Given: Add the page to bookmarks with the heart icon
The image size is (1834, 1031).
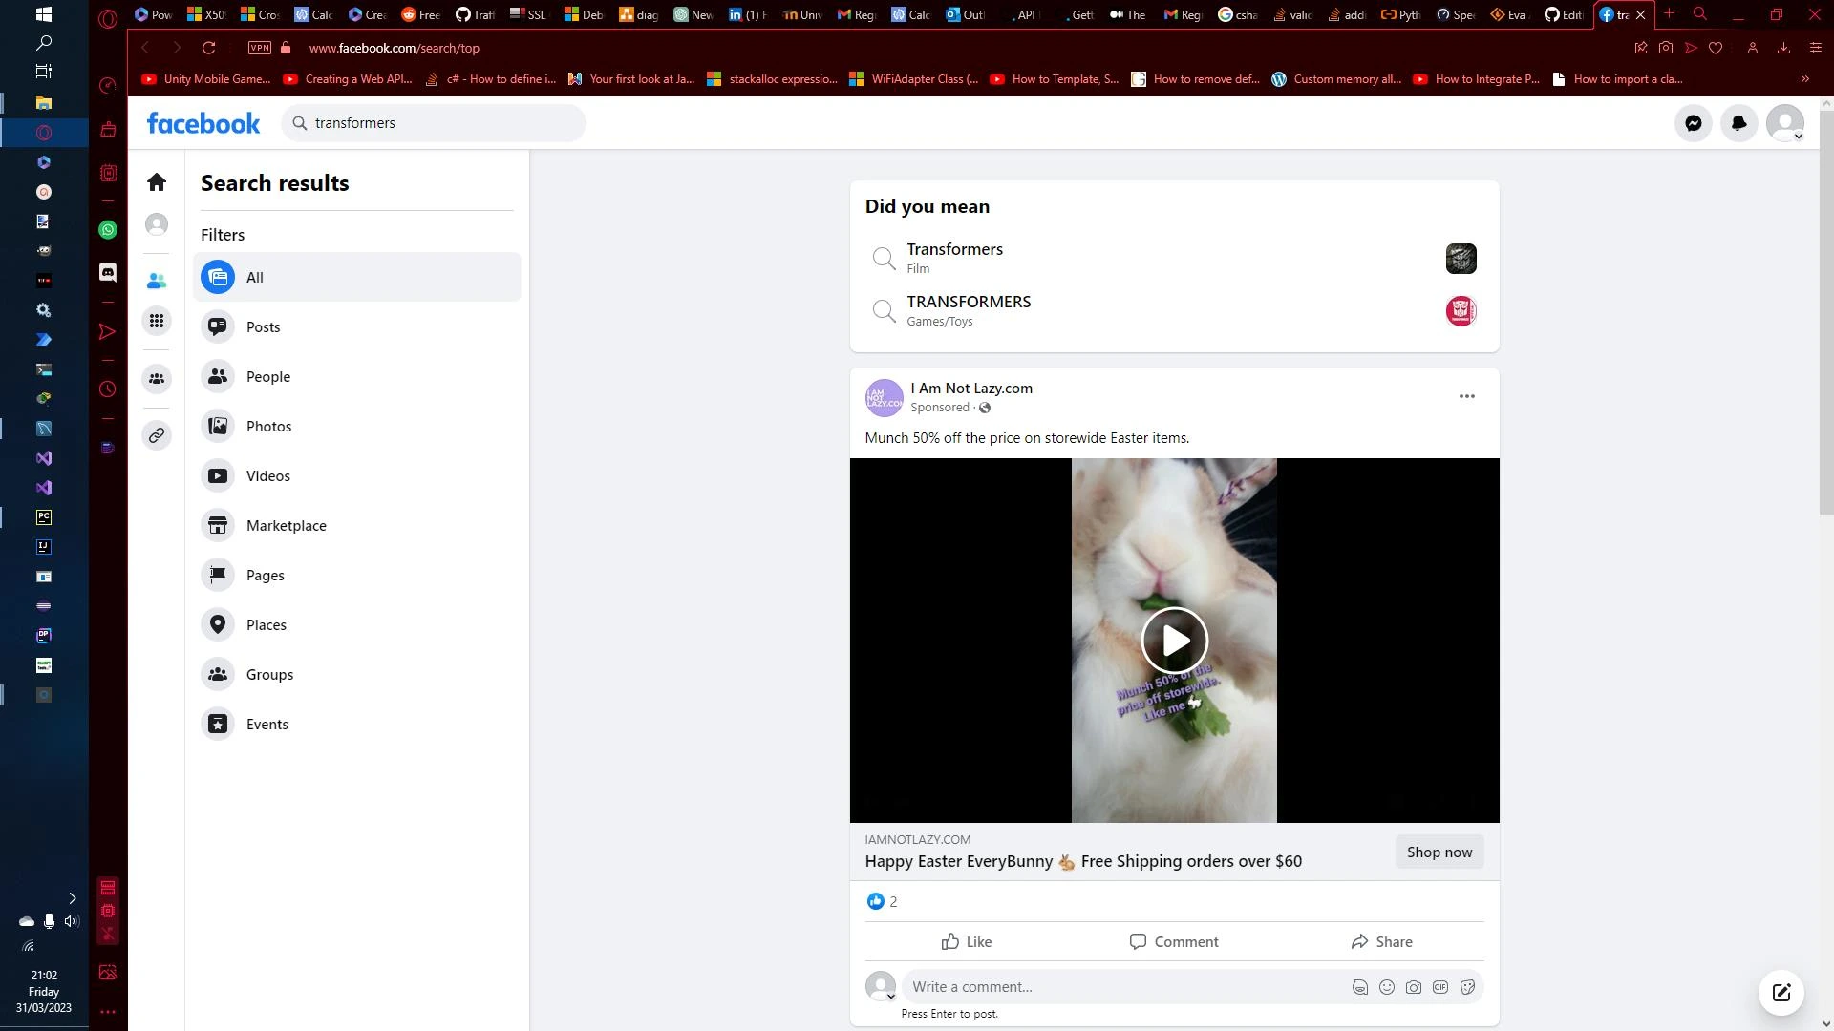Looking at the screenshot, I should [1716, 48].
